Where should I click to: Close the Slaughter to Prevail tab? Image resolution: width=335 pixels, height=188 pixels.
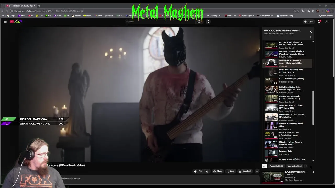(x=34, y=6)
